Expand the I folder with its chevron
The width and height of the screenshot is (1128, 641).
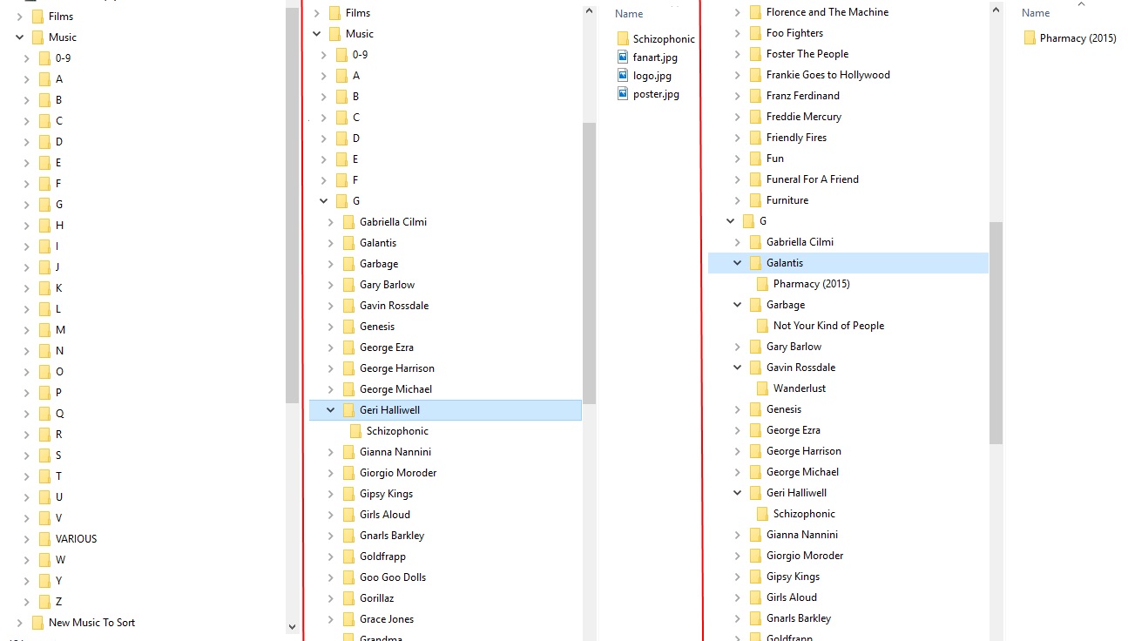[x=26, y=246]
